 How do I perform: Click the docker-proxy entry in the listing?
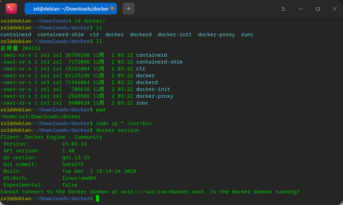(155, 96)
